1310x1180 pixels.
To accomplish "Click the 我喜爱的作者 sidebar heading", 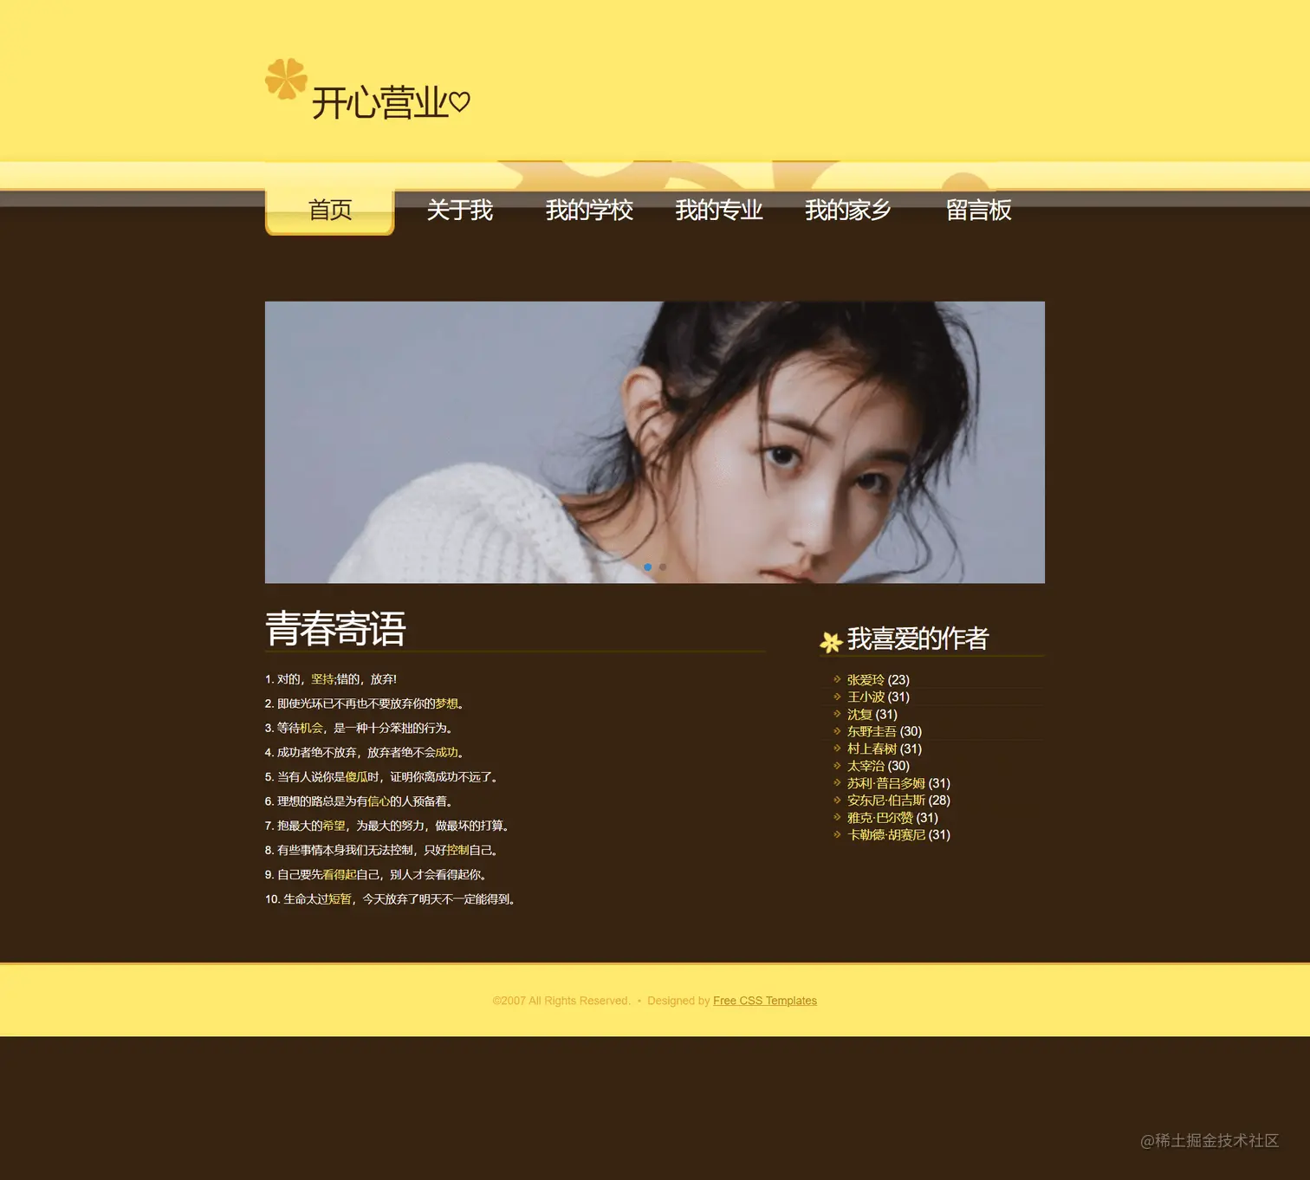I will tap(918, 639).
